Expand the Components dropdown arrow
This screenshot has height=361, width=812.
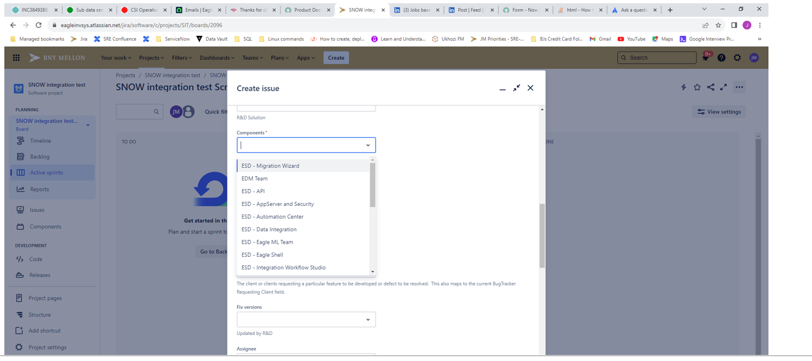click(368, 145)
